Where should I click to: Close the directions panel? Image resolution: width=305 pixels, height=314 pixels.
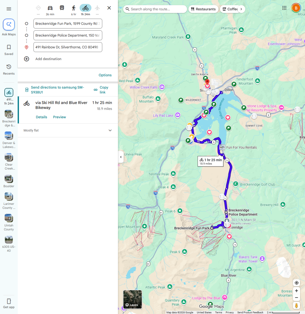(x=109, y=8)
